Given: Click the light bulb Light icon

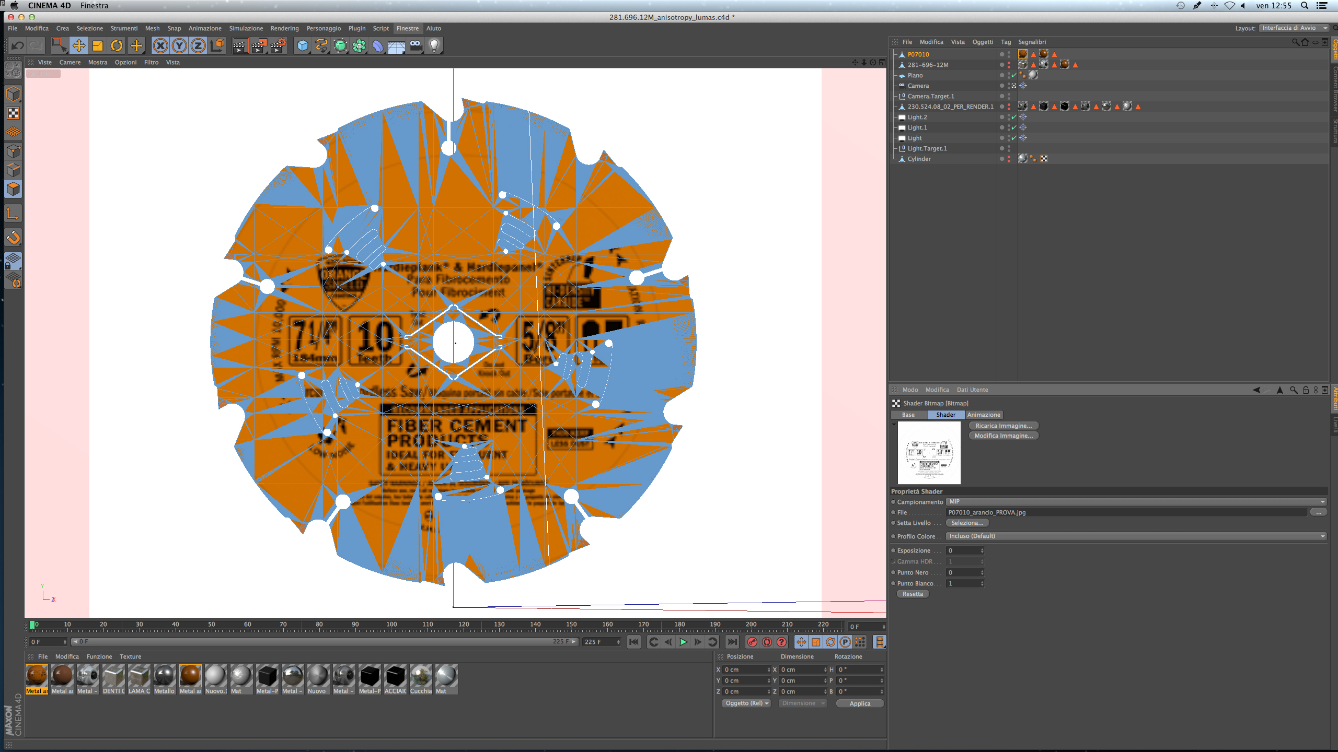Looking at the screenshot, I should pos(434,46).
